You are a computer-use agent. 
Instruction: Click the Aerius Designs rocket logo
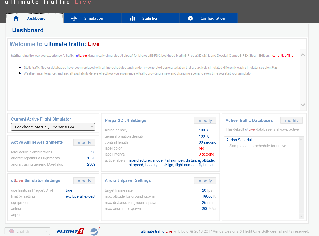point(95,231)
